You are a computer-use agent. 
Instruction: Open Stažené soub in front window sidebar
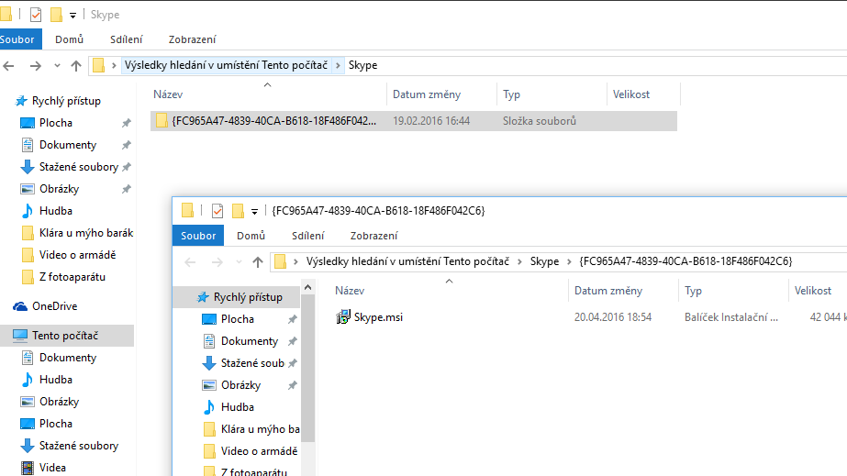[x=252, y=363]
